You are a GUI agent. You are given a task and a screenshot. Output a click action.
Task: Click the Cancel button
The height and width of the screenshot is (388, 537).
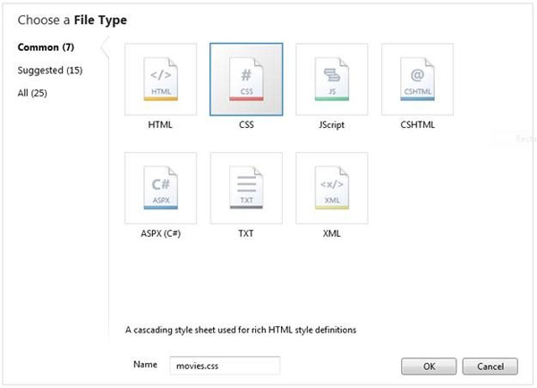490,366
